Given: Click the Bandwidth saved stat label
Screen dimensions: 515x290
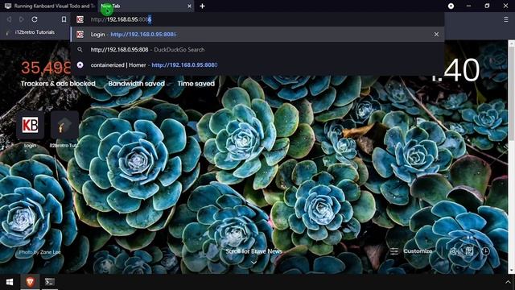Looking at the screenshot, I should click(x=136, y=84).
